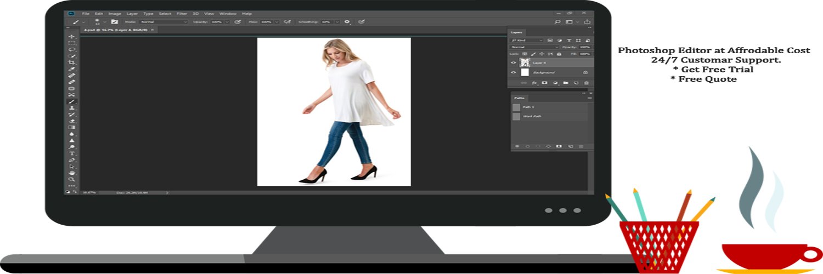Open the Image menu

click(x=115, y=14)
